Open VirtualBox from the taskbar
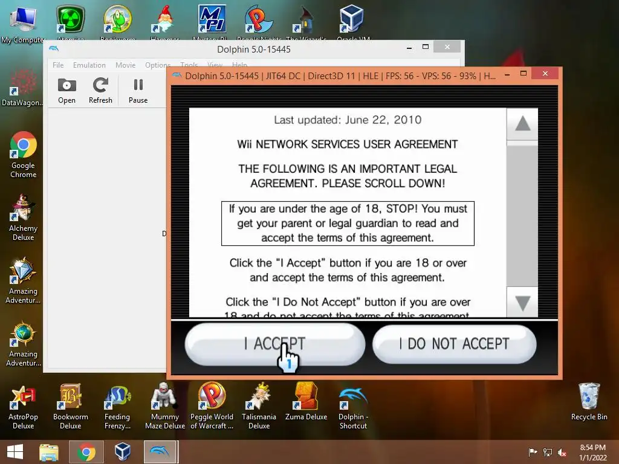 point(122,452)
